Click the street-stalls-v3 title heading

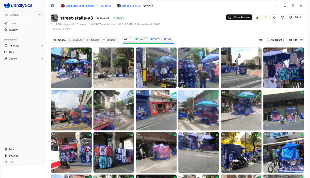pos(76,18)
